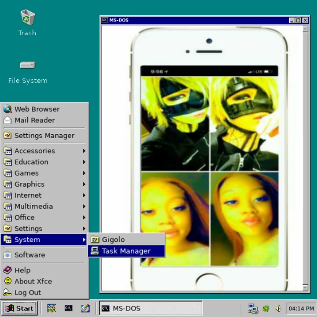Close the MS-DOS window
Image resolution: width=317 pixels, height=317 pixels.
point(305,20)
